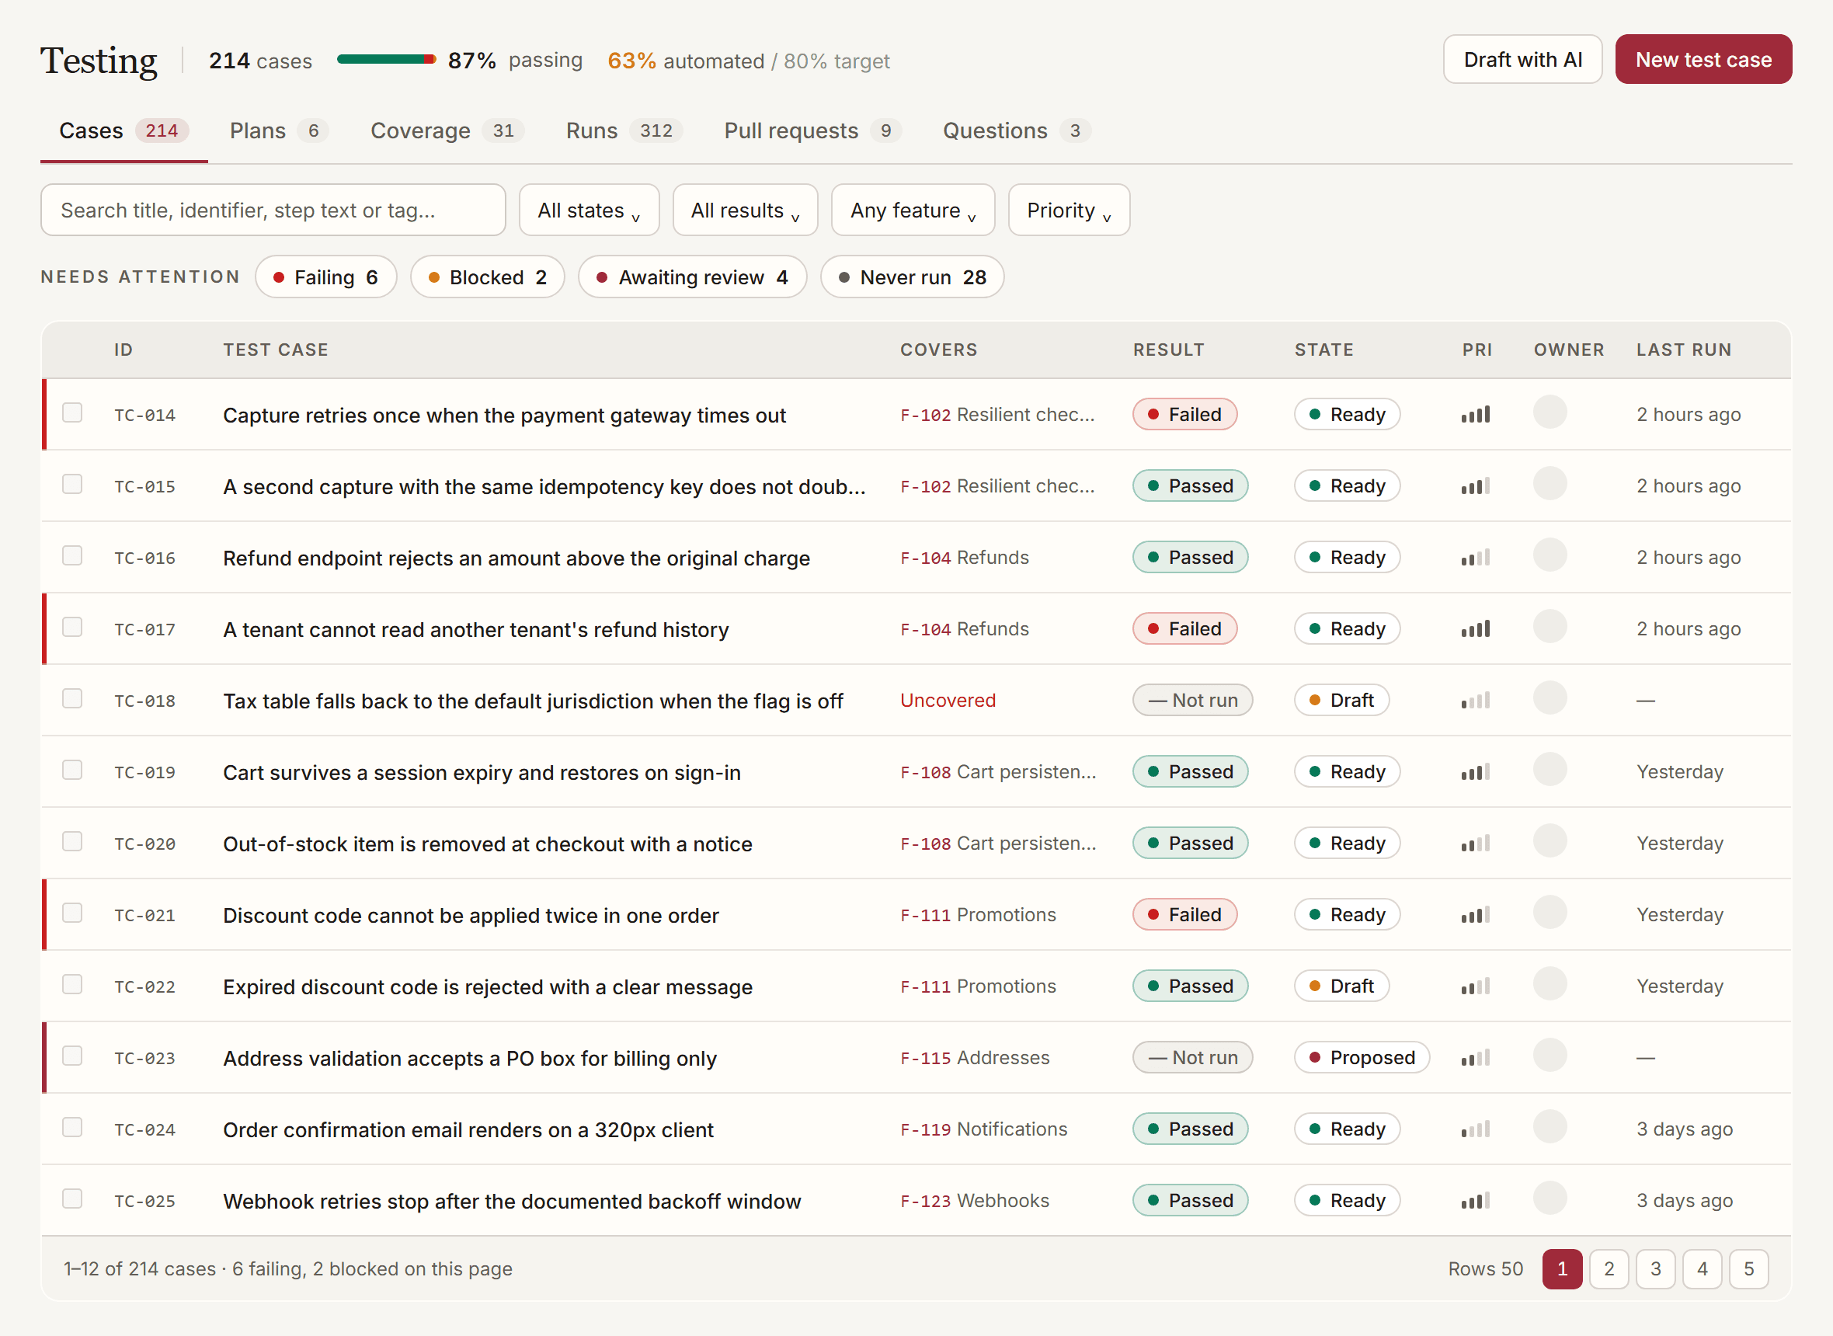The height and width of the screenshot is (1336, 1833).
Task: Select the TC-019 row checkbox
Action: click(x=73, y=770)
